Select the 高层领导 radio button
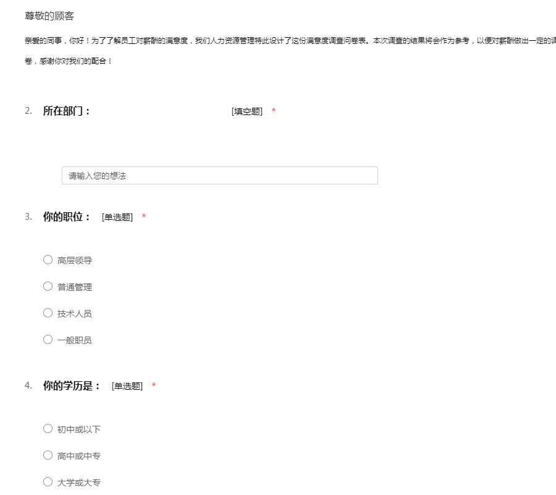This screenshot has height=495, width=556. coord(48,260)
